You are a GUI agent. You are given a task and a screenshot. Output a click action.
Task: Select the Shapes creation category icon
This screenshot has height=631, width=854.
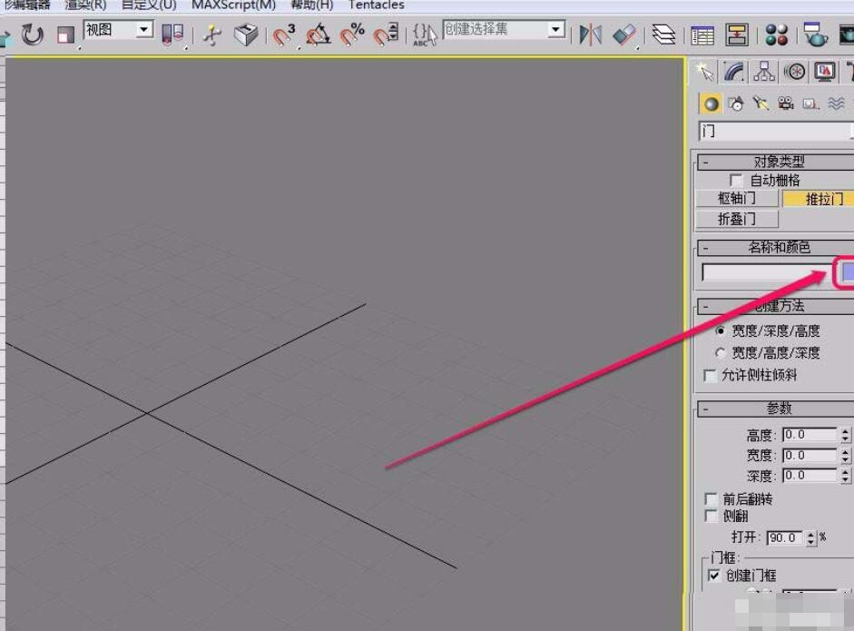pyautogui.click(x=736, y=103)
